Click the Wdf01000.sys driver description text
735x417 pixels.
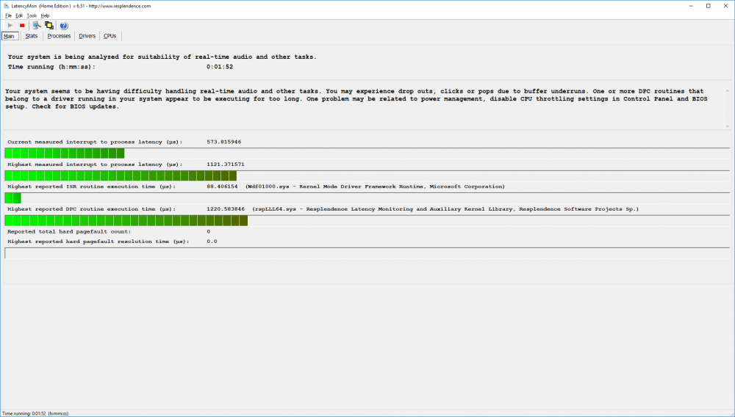(x=375, y=186)
